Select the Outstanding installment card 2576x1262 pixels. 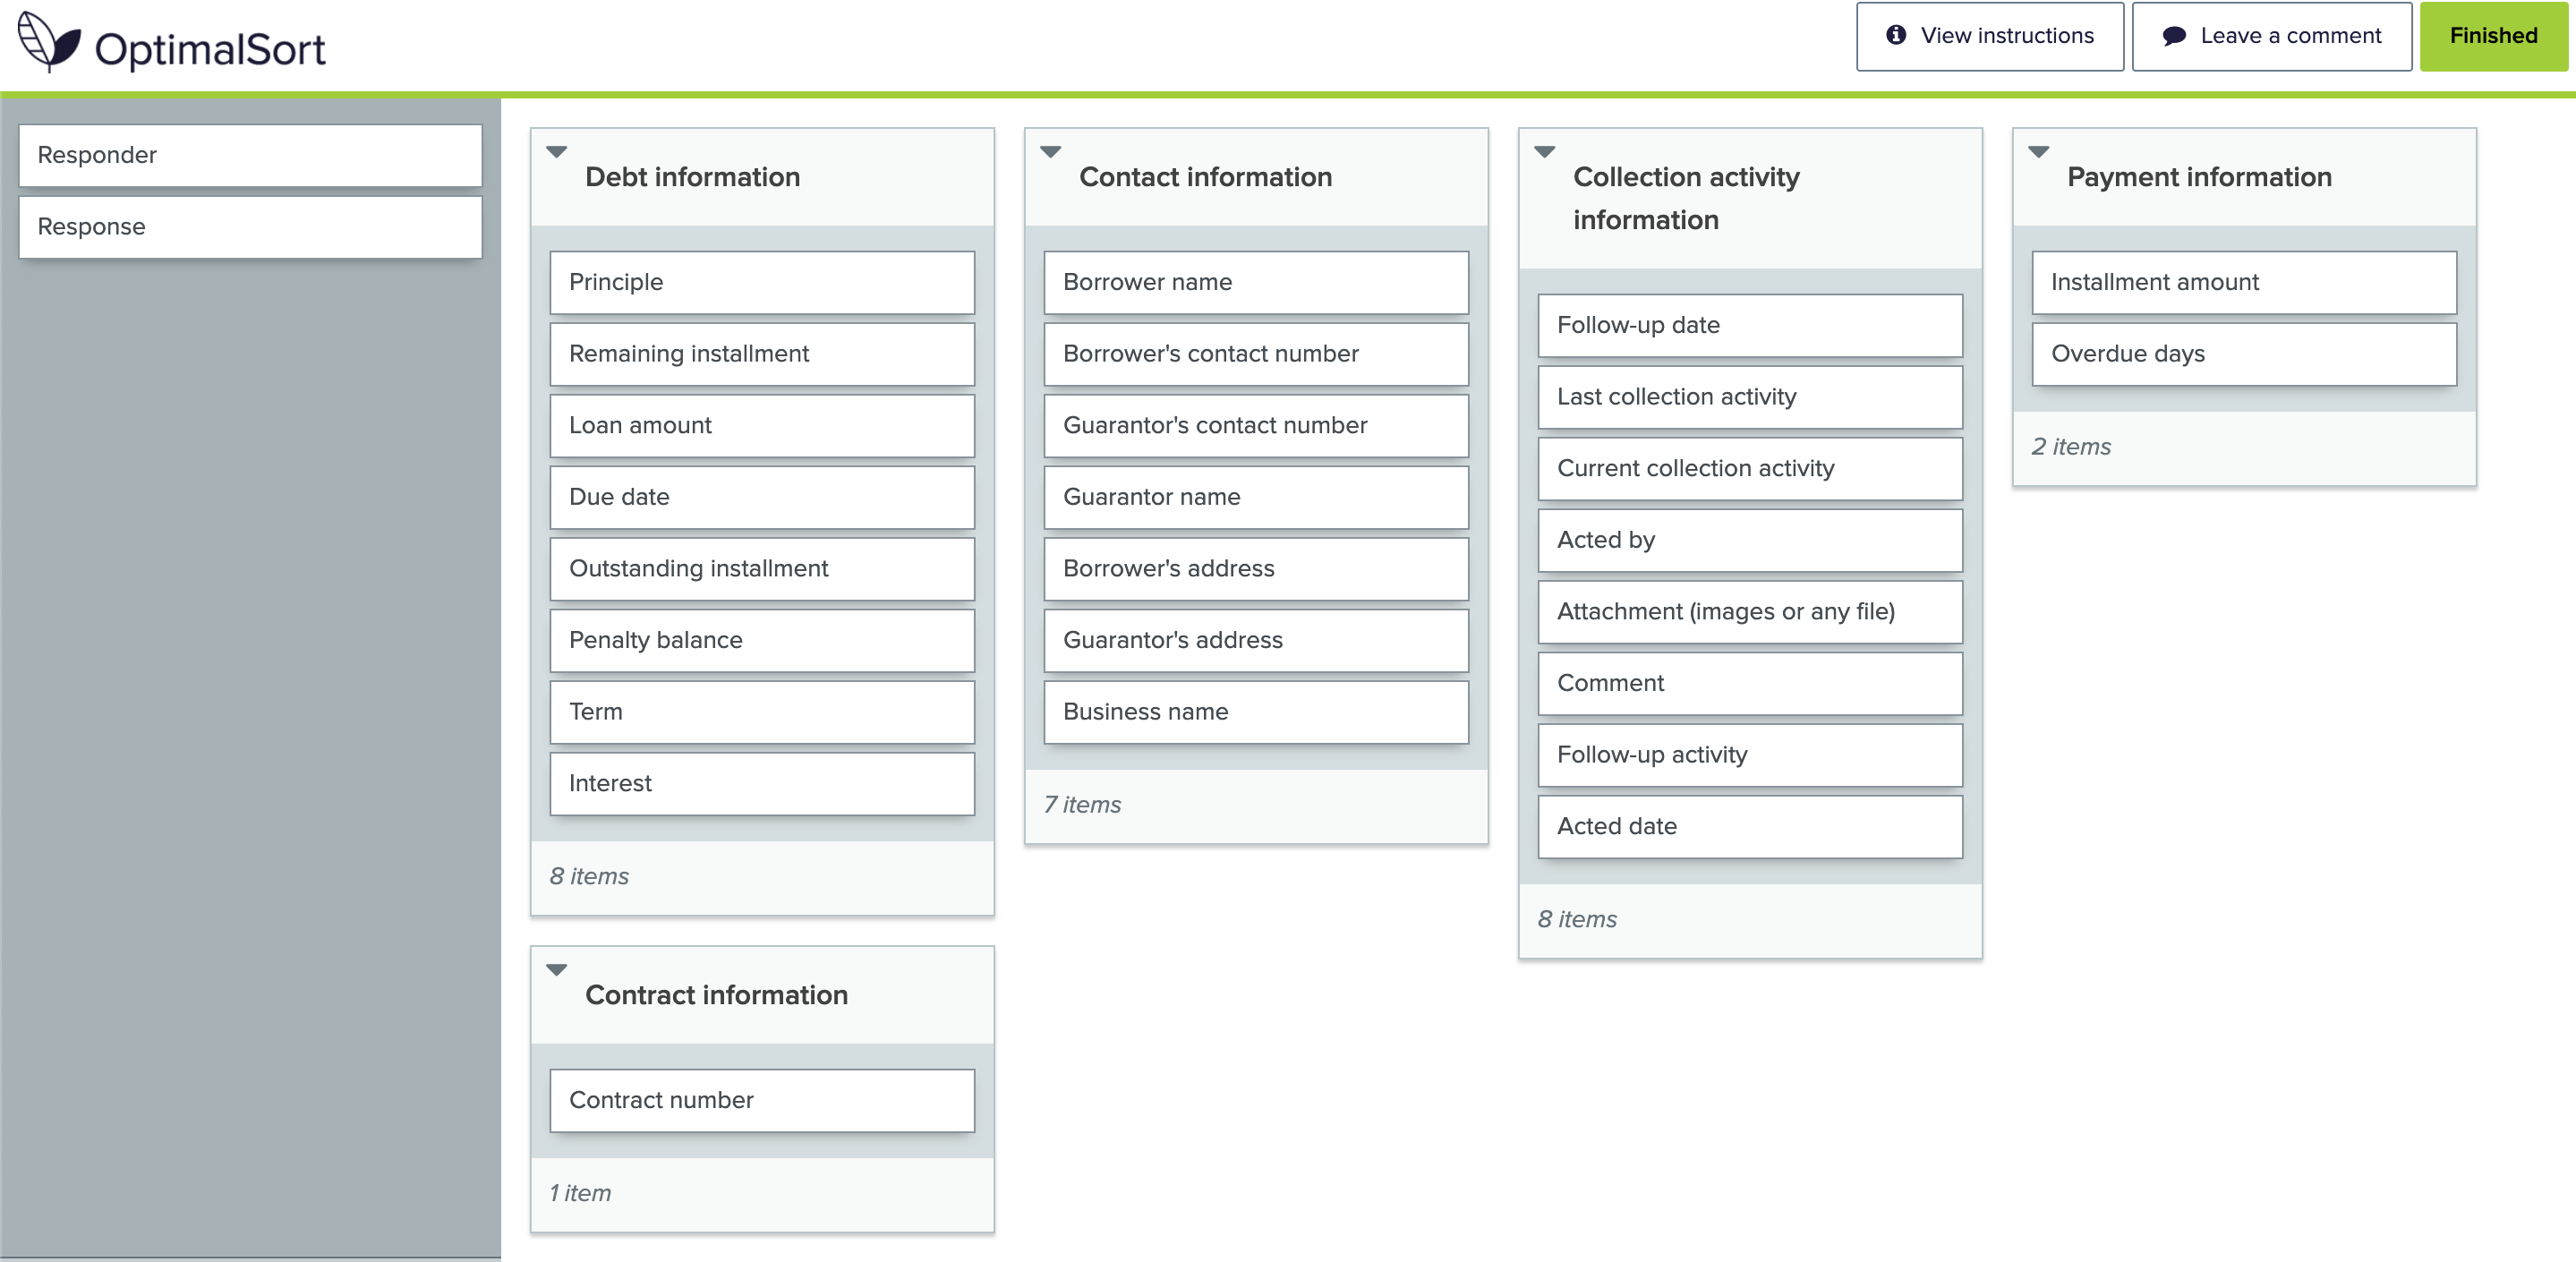pyautogui.click(x=762, y=569)
